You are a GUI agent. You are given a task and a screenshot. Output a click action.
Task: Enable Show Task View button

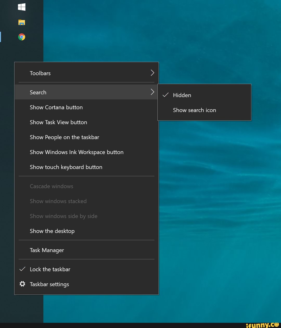58,122
